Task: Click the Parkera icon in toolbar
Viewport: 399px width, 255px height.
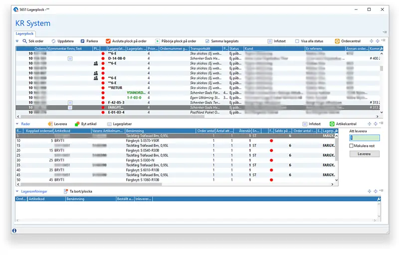Action: [82, 41]
